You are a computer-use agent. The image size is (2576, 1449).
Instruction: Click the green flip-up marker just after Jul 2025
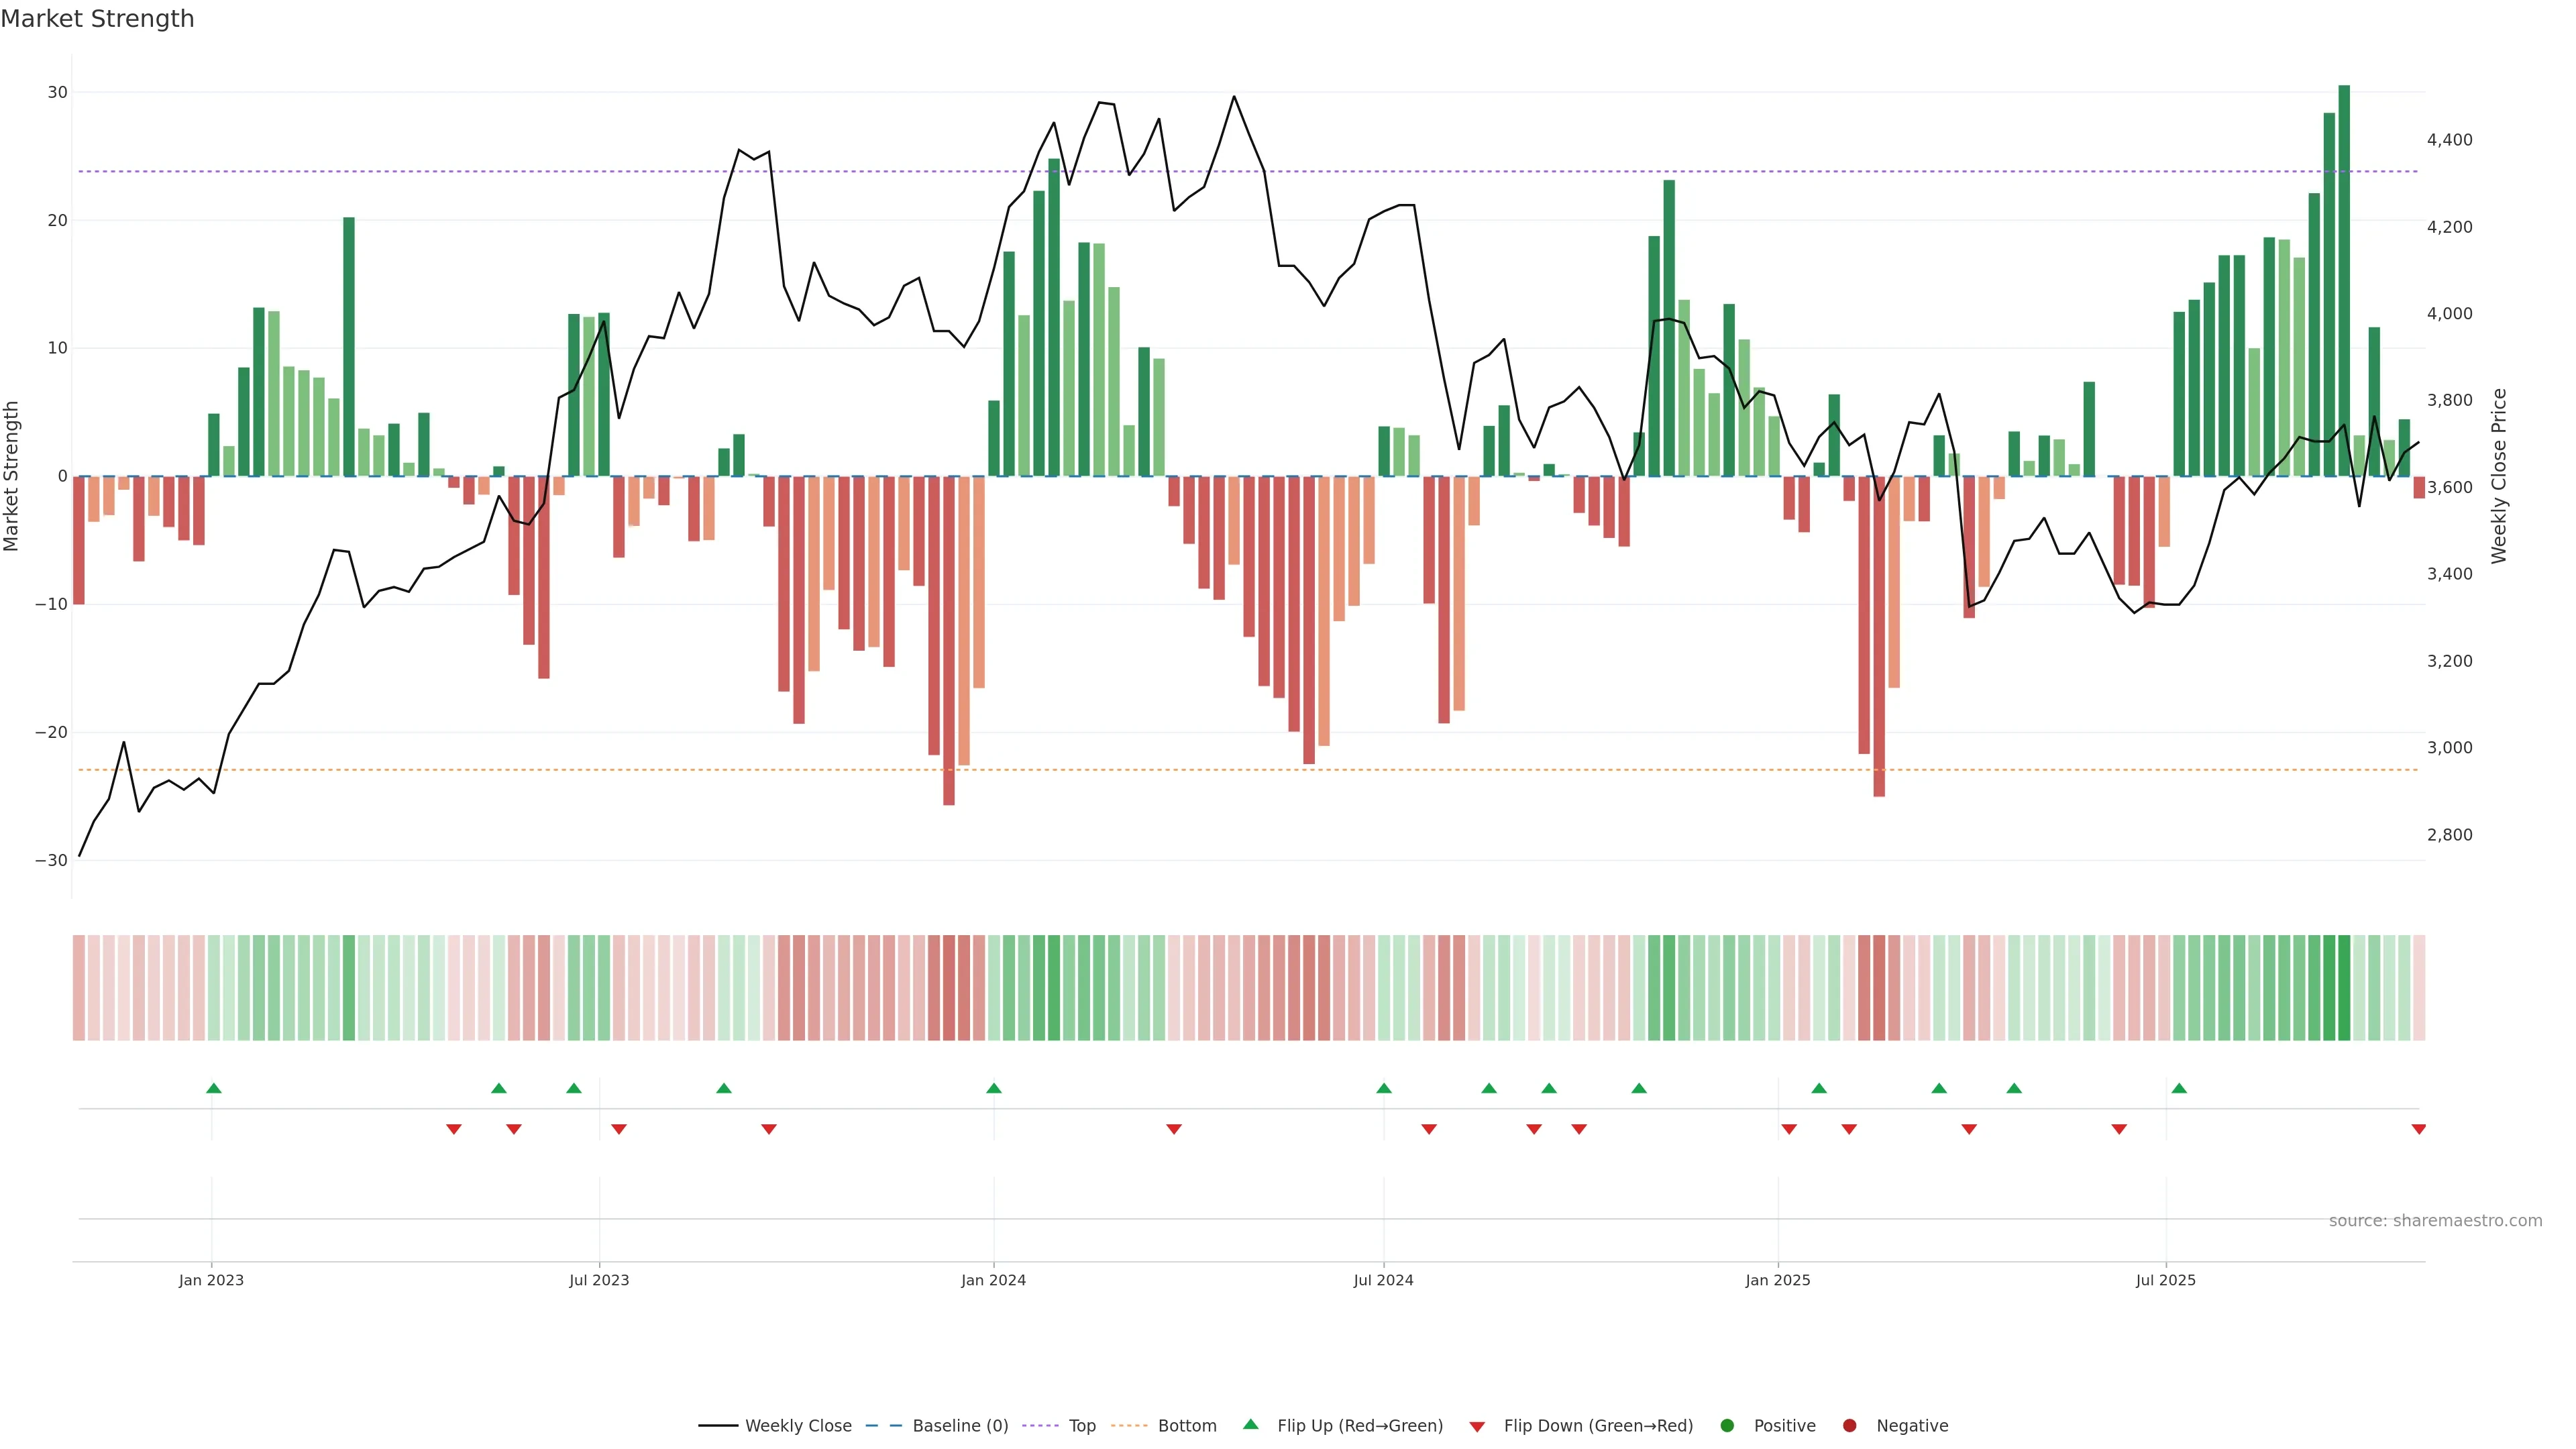[x=2179, y=1088]
